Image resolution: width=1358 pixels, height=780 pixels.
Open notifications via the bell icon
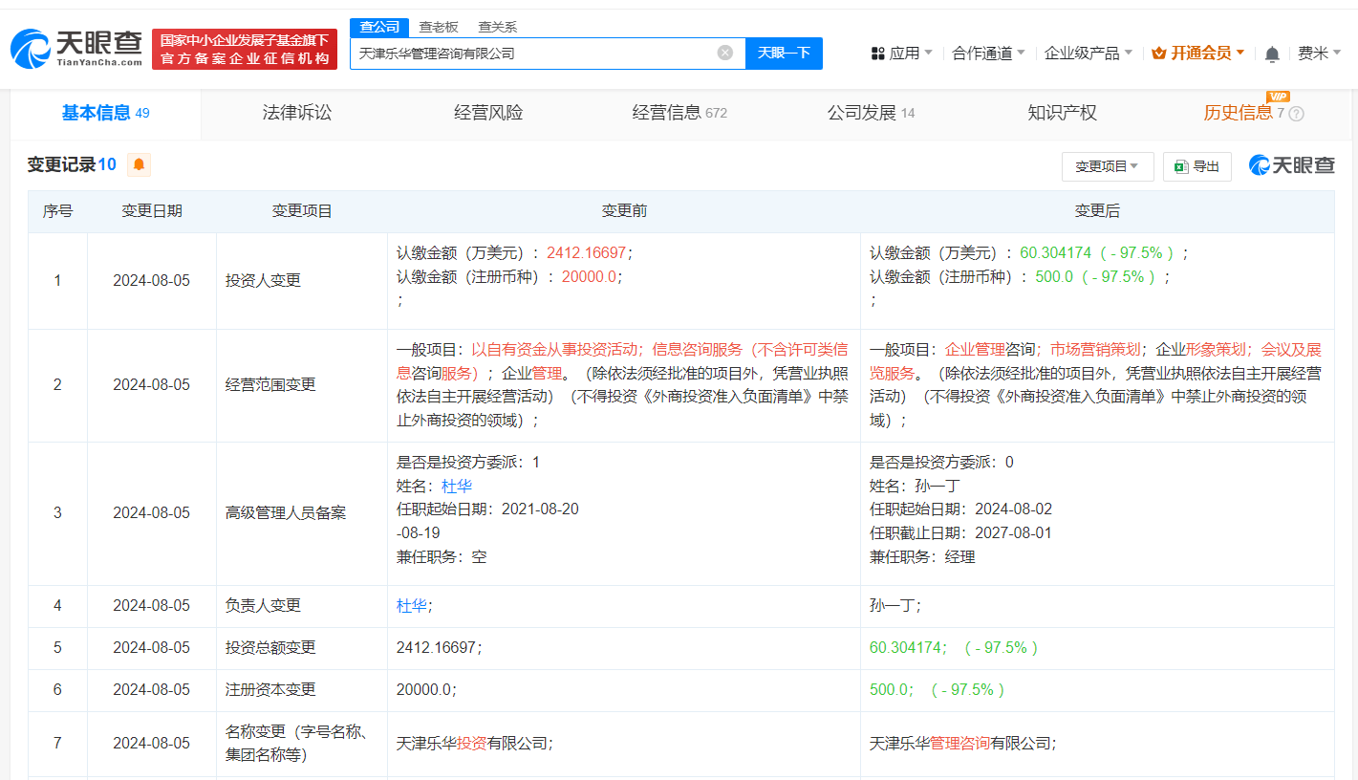coord(1271,54)
